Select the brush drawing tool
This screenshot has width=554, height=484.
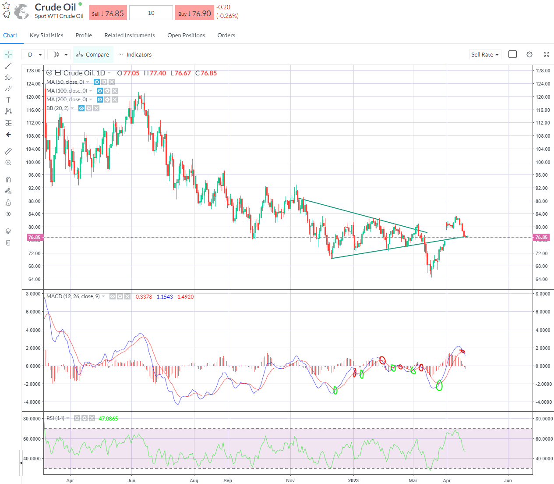click(x=8, y=89)
